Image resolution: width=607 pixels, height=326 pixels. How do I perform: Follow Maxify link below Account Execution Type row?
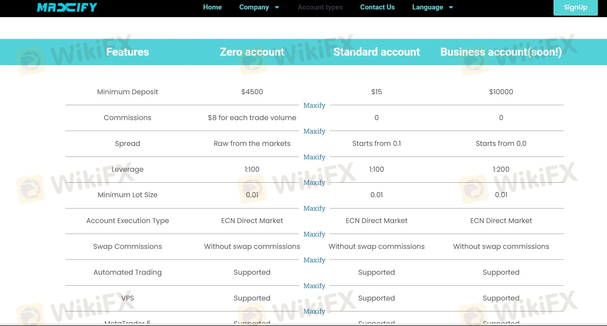314,234
